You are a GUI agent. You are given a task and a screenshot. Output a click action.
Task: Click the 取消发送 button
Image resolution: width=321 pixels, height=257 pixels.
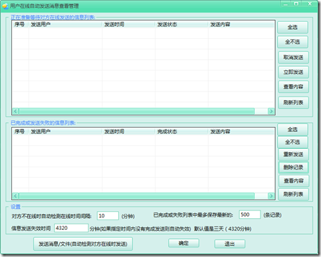click(x=293, y=57)
